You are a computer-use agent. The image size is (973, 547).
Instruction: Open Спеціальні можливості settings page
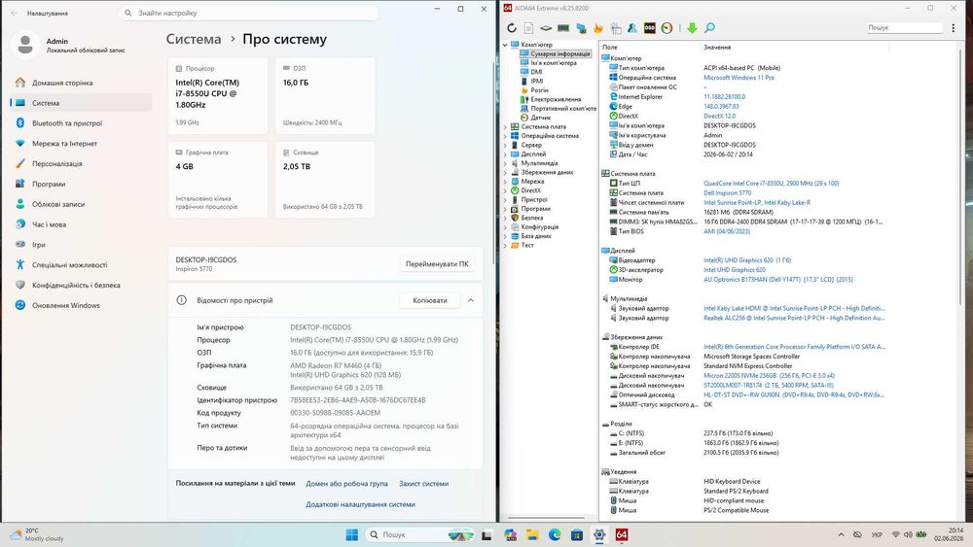(81, 265)
